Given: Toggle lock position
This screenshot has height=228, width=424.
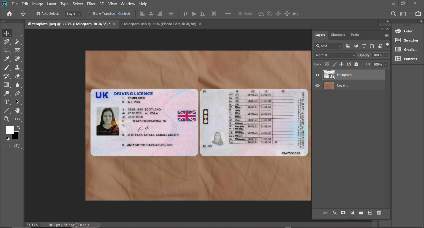Looking at the screenshot, I should pyautogui.click(x=342, y=64).
